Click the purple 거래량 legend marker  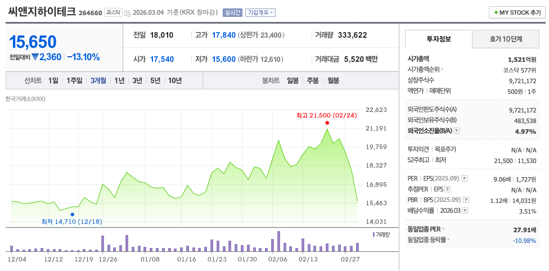coord(373,234)
